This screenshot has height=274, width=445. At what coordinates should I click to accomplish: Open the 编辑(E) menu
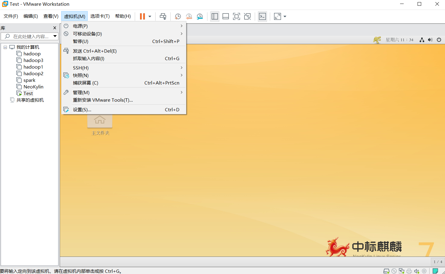pyautogui.click(x=31, y=16)
